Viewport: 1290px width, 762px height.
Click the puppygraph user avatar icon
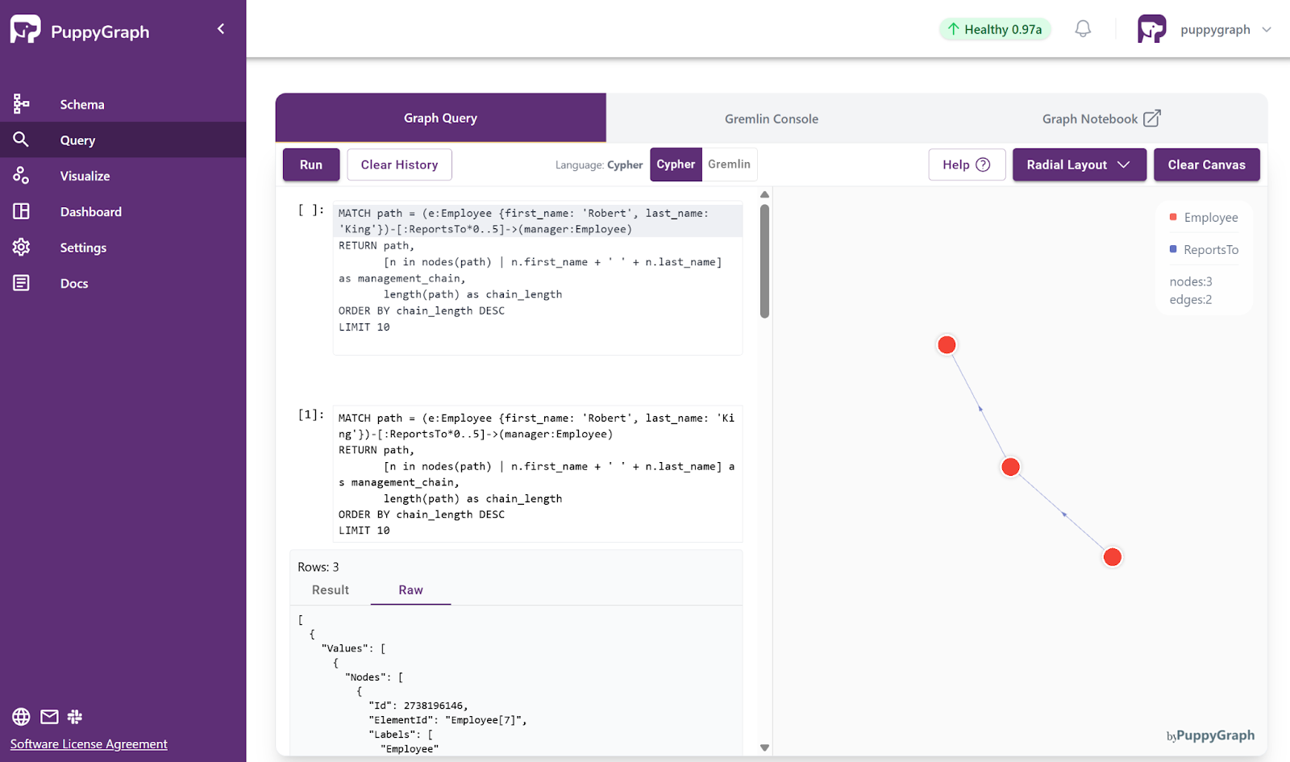pyautogui.click(x=1151, y=29)
